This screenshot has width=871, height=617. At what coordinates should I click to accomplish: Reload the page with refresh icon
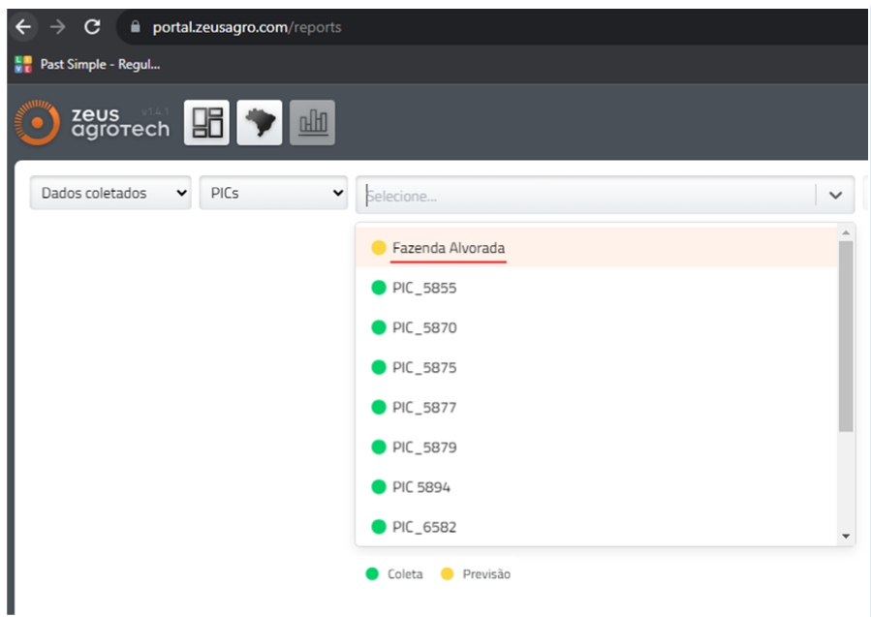click(x=92, y=27)
